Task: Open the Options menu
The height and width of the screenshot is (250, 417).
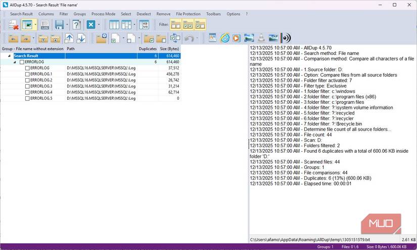Action: (233, 14)
